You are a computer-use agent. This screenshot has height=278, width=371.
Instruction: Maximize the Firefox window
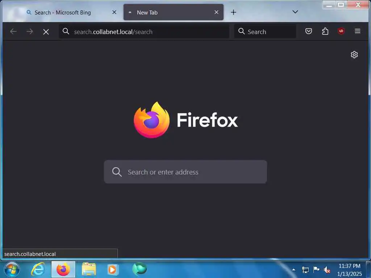341,4
